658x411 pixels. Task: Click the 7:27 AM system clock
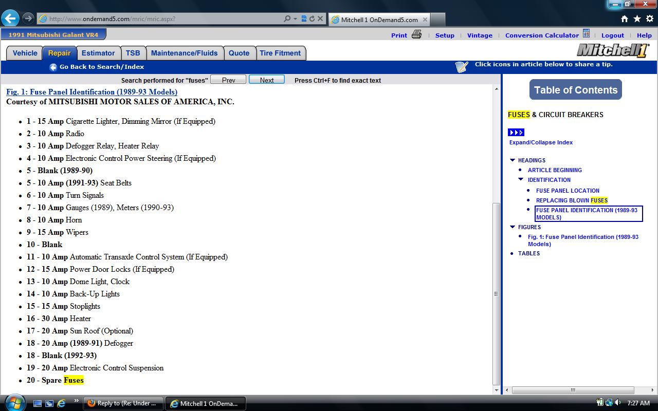(638, 403)
